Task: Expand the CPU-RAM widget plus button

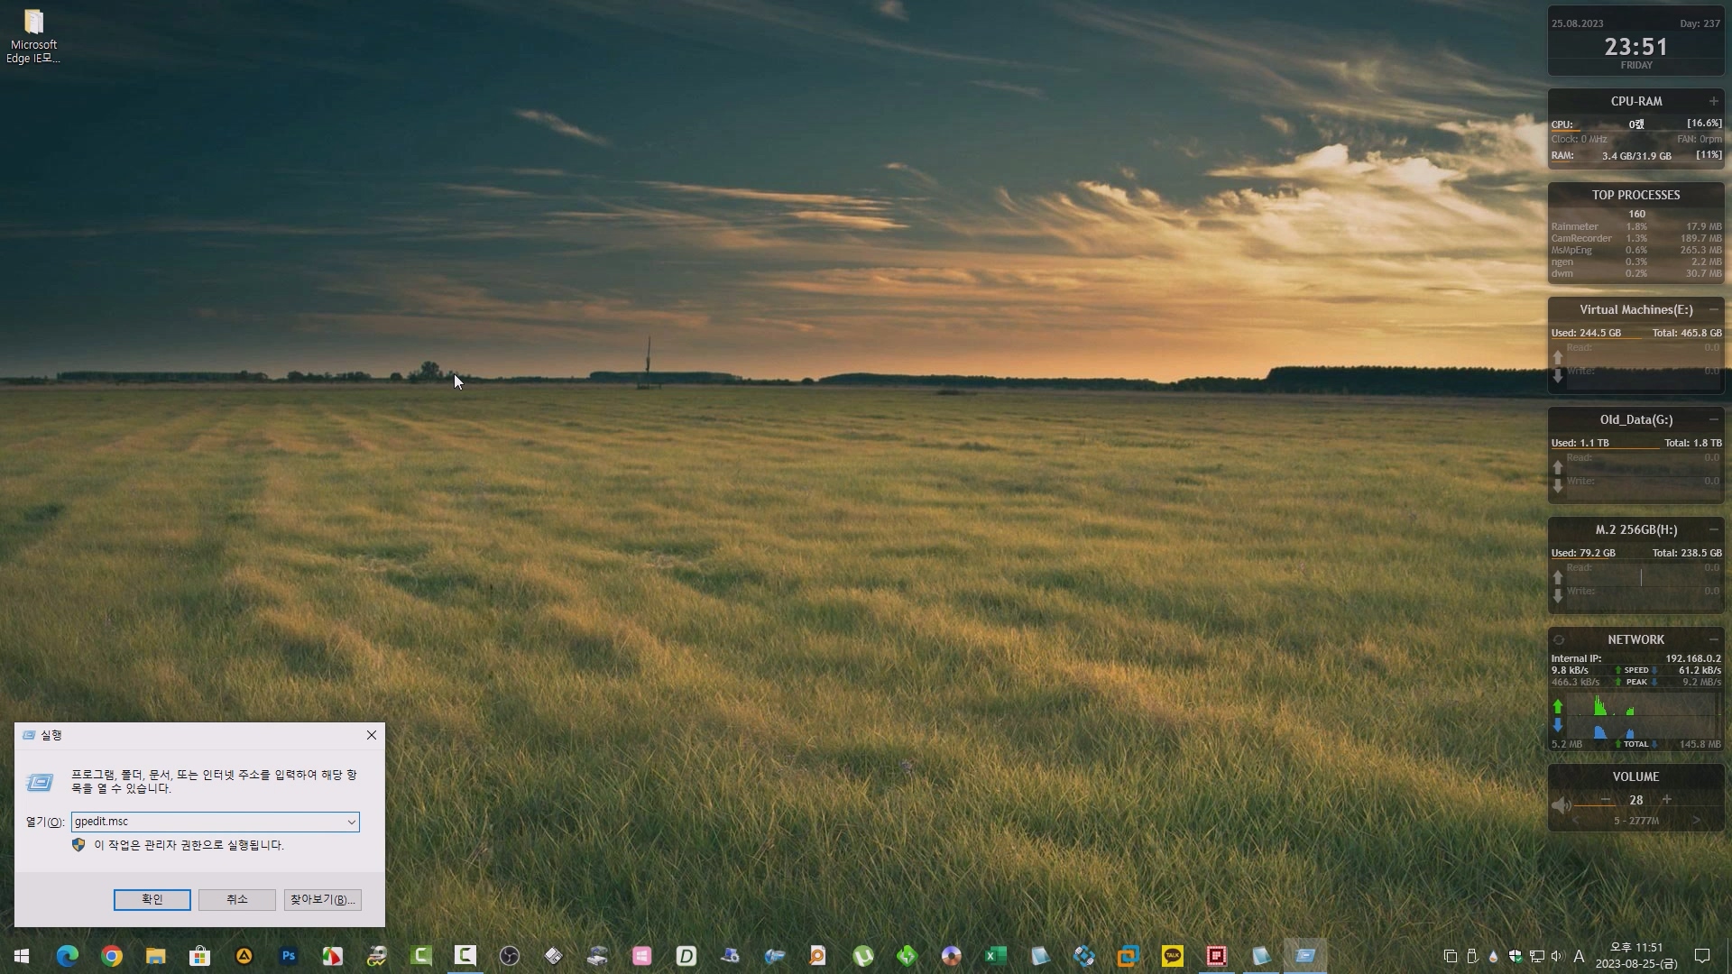Action: (x=1713, y=101)
